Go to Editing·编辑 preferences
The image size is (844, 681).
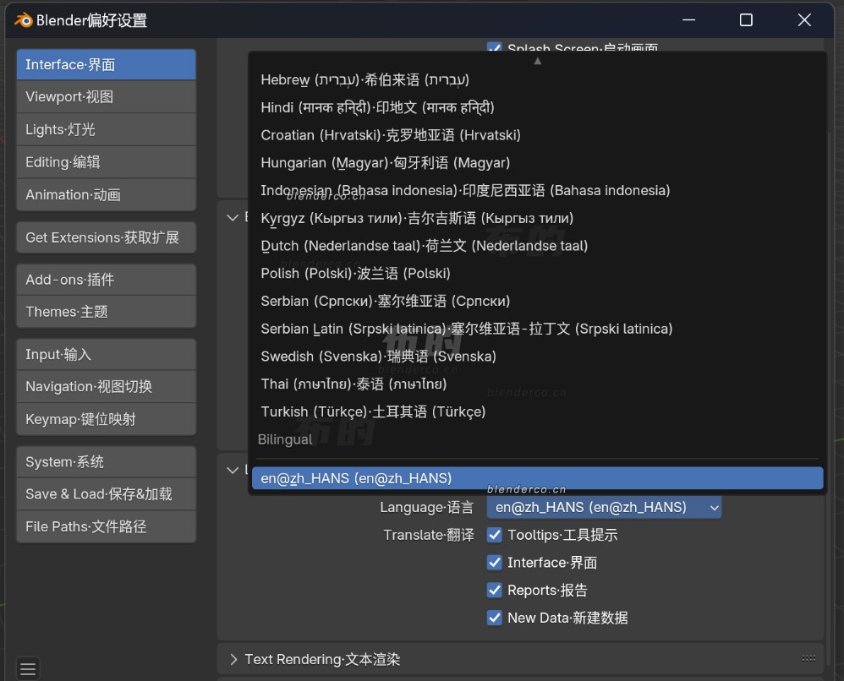(x=106, y=162)
